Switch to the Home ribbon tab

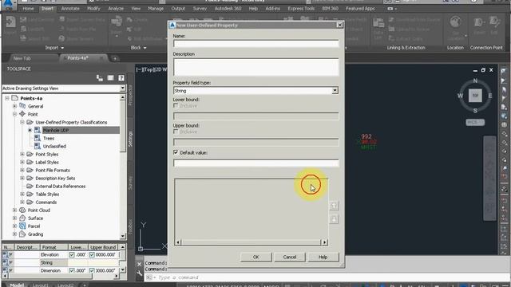coord(28,9)
